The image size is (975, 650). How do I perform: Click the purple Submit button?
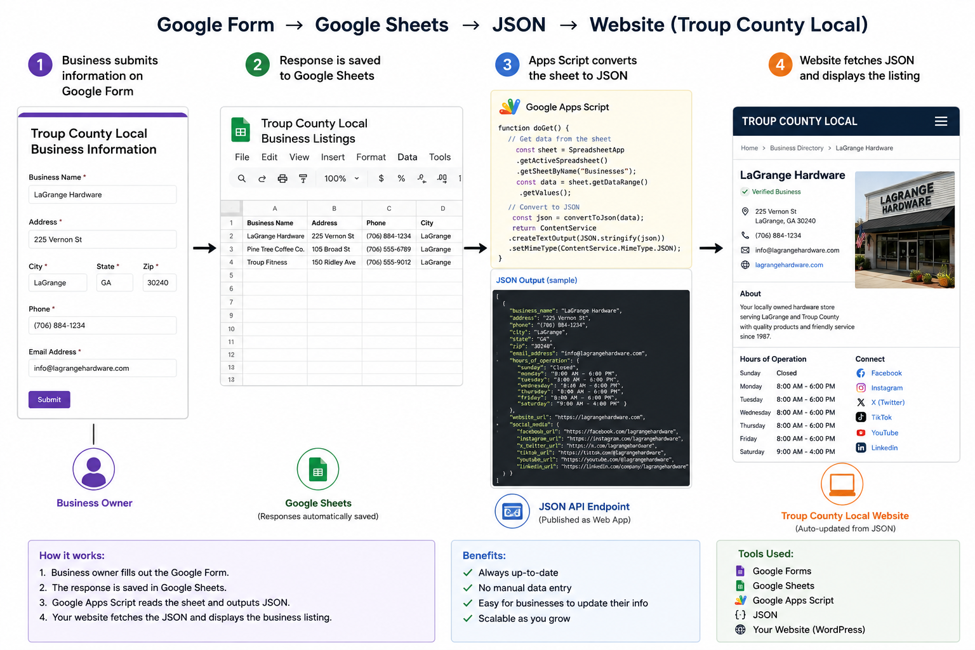click(x=50, y=400)
